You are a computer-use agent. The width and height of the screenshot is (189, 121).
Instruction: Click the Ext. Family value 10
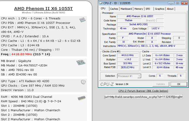click(123, 42)
